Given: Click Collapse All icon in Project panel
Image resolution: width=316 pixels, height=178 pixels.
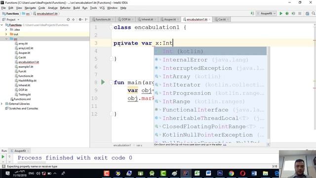Looking at the screenshot, I should (74, 20).
